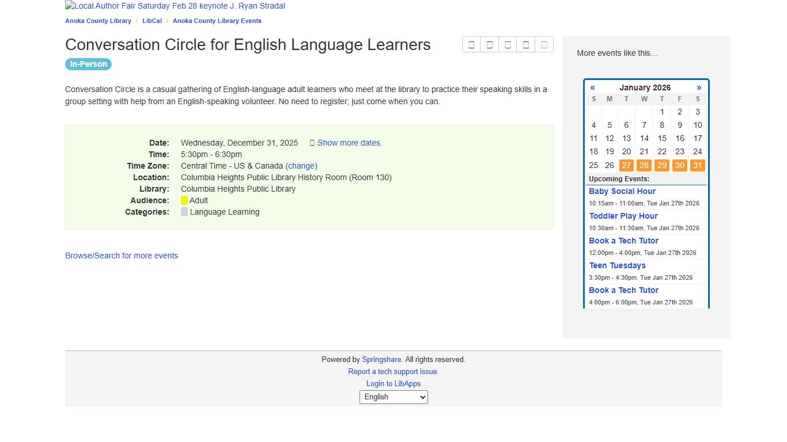Click the Language Learning category color box
787x442 pixels.
point(184,212)
